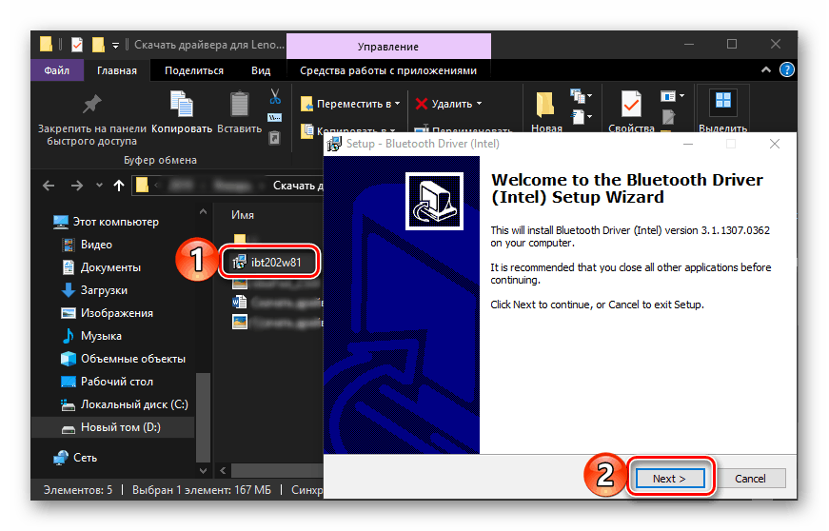Click the Копировать (Copy) icon
Screen dimensions: 829x531
point(182,103)
